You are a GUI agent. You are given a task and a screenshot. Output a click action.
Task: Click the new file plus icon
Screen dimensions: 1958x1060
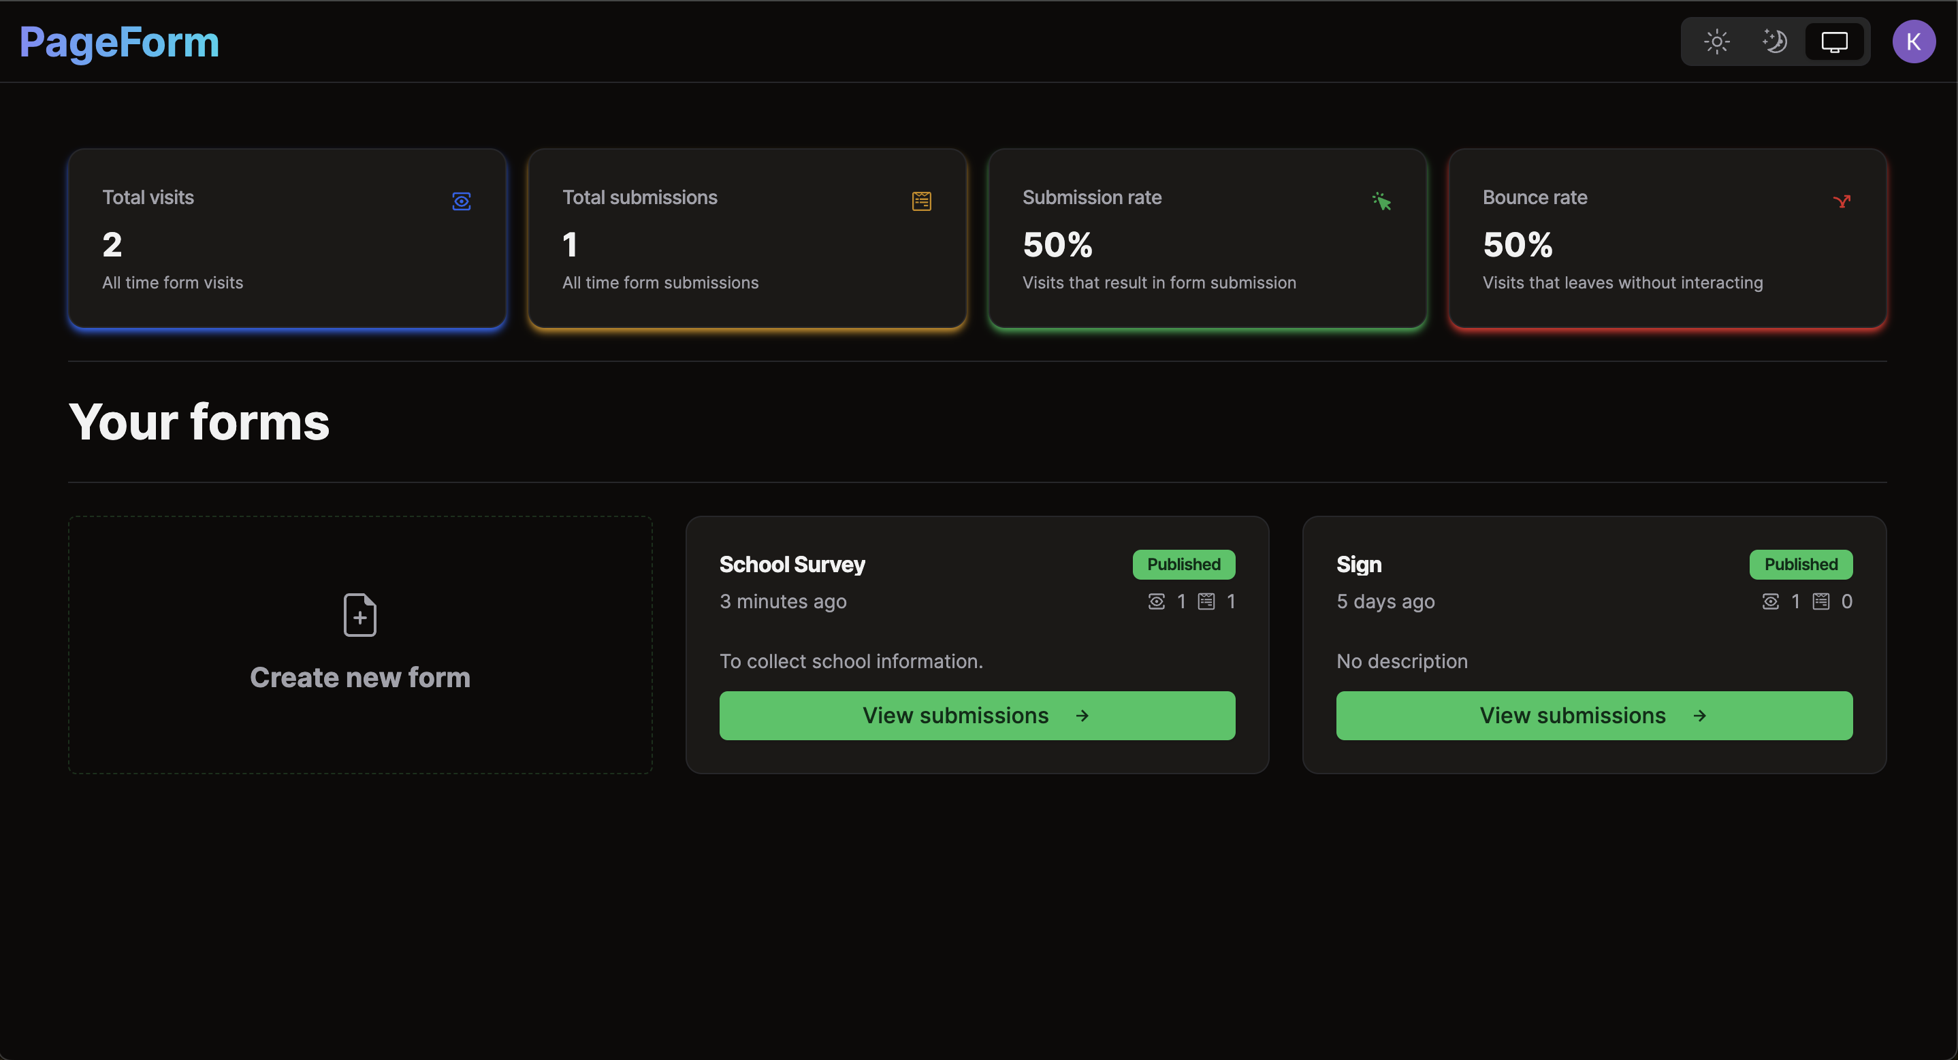(359, 615)
